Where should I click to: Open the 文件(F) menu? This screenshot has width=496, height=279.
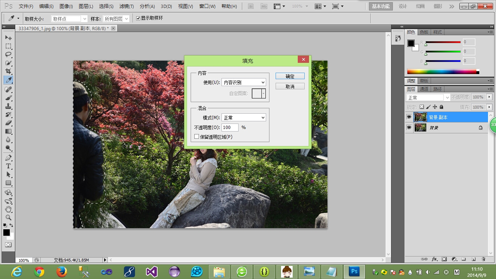point(26,7)
